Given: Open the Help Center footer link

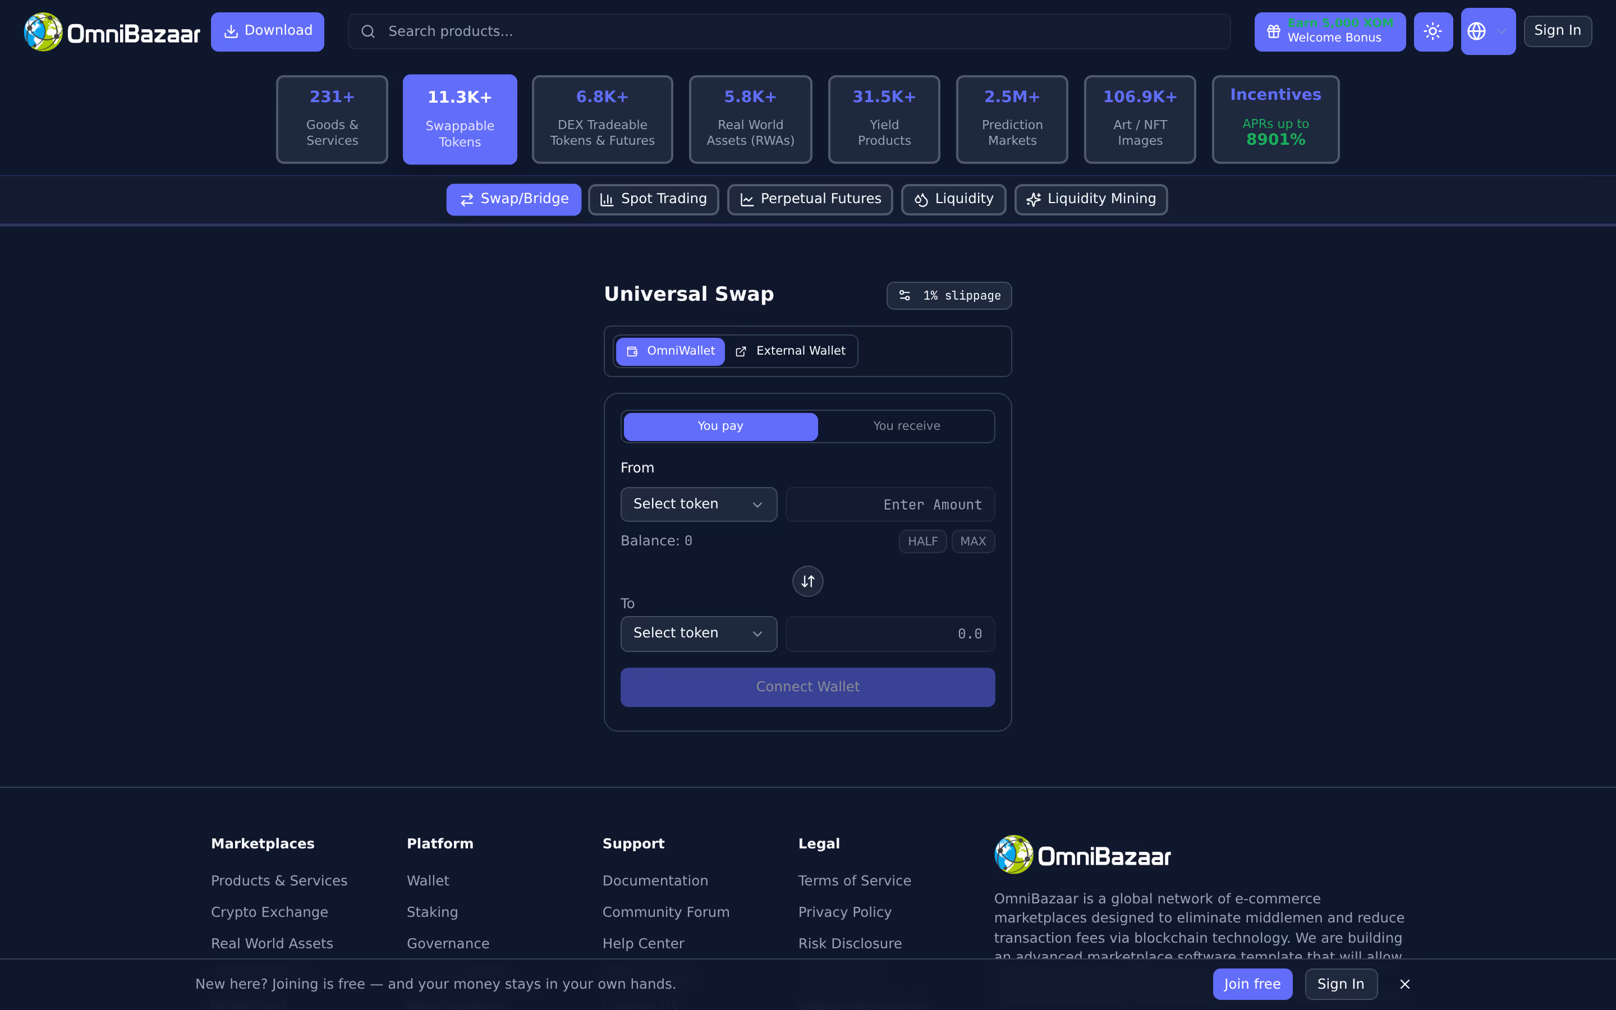Looking at the screenshot, I should click(x=643, y=944).
